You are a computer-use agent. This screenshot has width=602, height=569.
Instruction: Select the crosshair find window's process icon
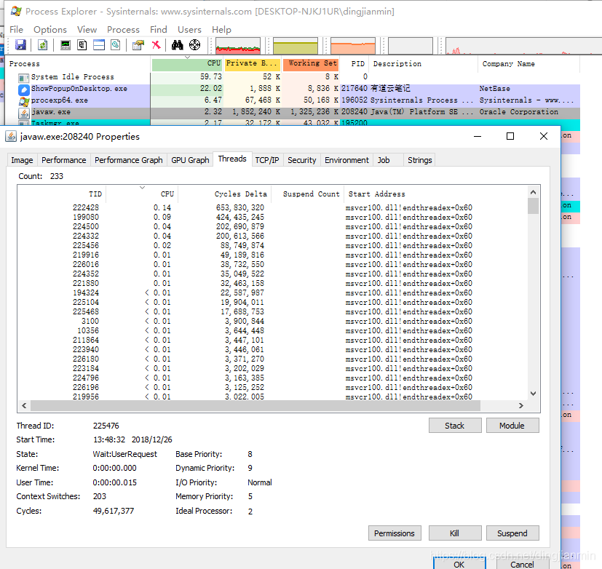pos(194,45)
